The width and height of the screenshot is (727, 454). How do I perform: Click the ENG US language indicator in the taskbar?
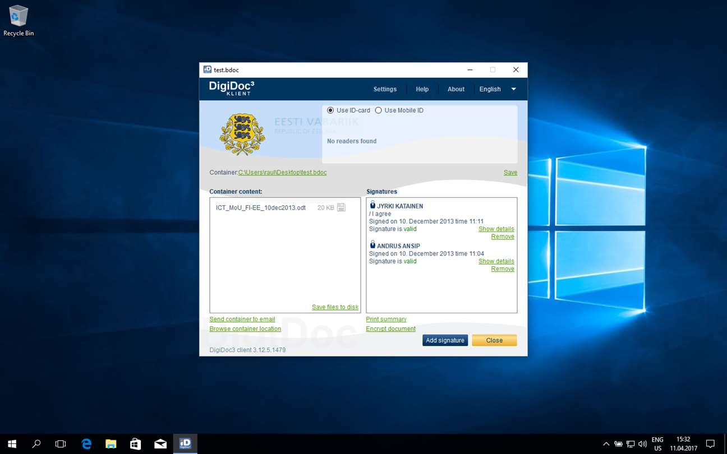[657, 444]
